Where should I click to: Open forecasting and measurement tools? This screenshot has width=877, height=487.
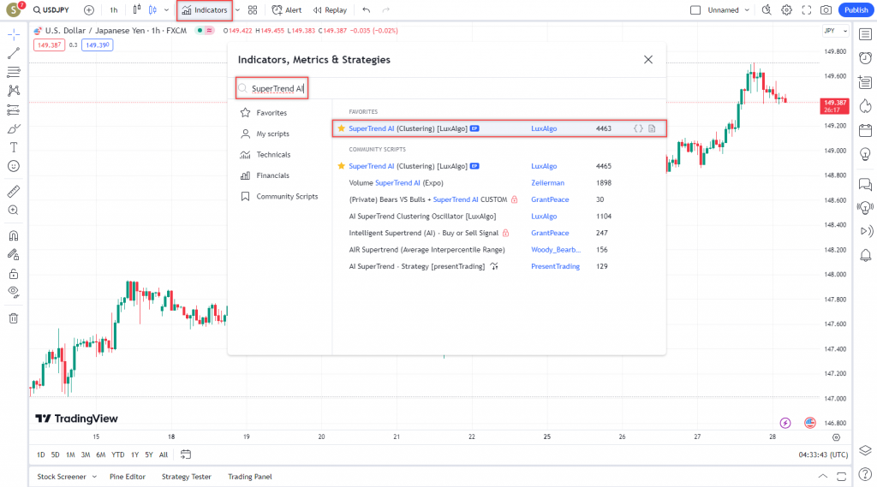[14, 110]
